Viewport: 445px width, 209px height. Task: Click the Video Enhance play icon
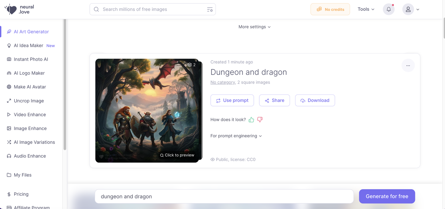[x=9, y=115]
